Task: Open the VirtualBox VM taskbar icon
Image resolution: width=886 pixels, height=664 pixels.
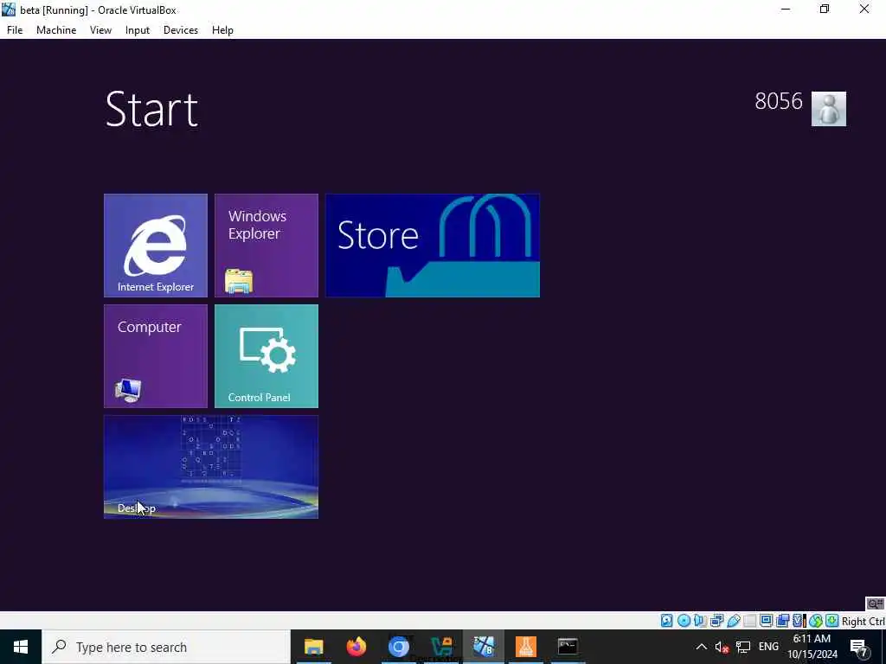Action: click(x=484, y=647)
